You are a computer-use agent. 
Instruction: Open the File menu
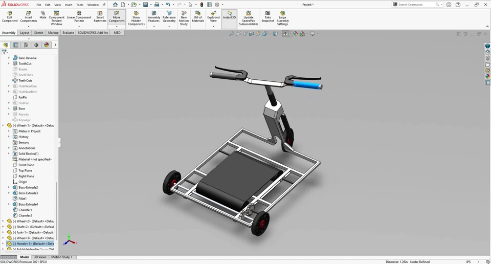coord(38,5)
